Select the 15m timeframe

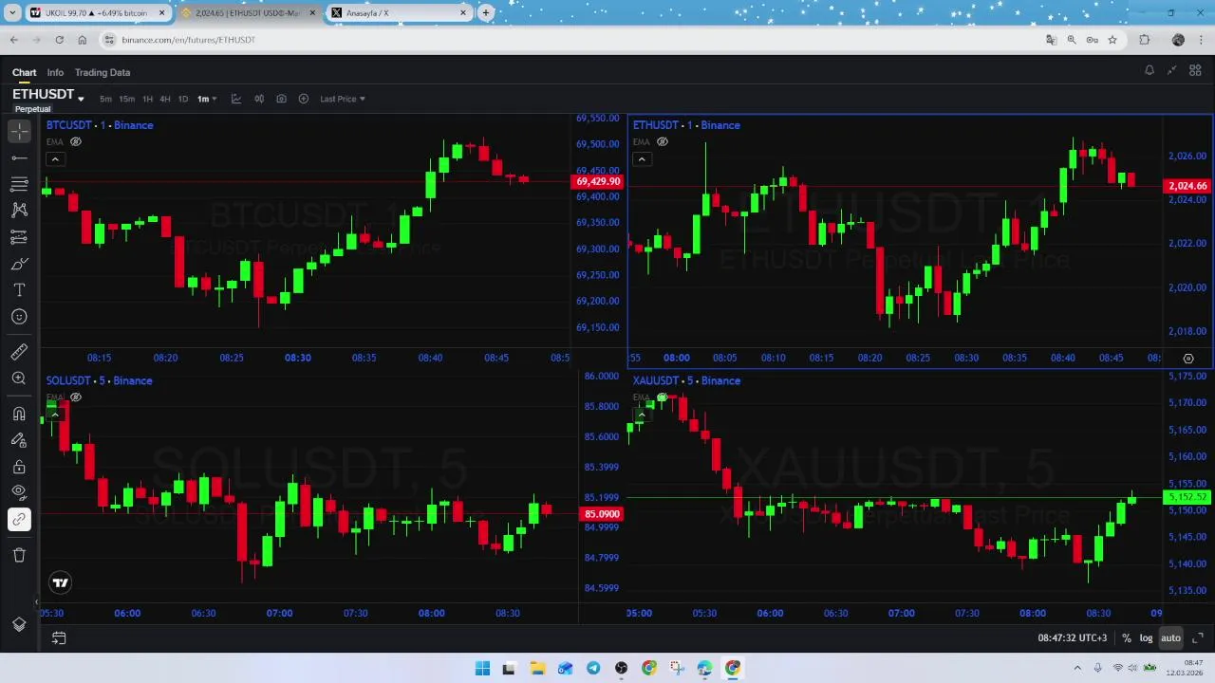click(126, 99)
